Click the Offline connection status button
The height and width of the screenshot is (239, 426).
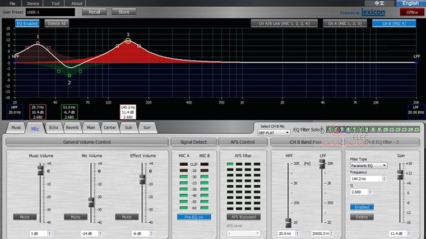coord(412,12)
